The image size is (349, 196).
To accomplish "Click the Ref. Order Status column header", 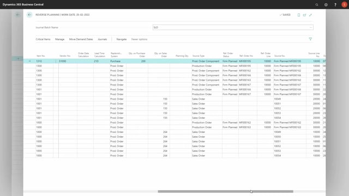I will 228,55.
